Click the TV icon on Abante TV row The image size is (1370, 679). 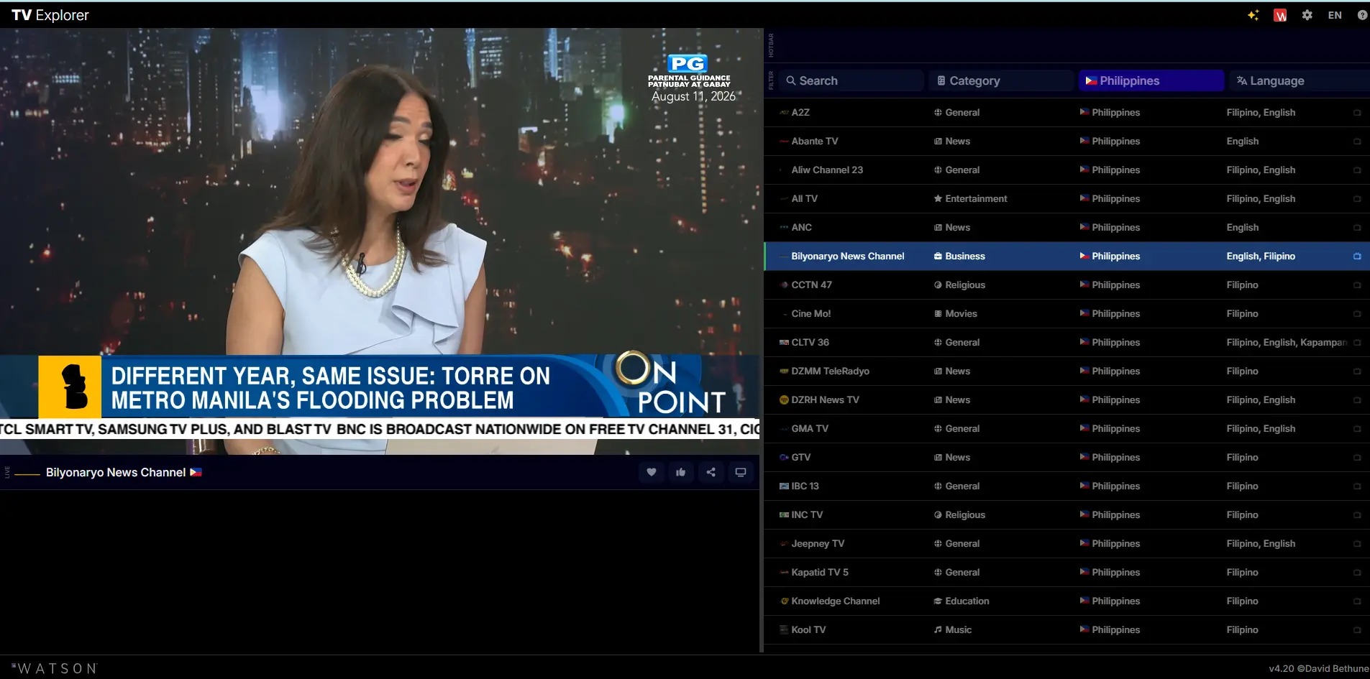tap(1357, 142)
